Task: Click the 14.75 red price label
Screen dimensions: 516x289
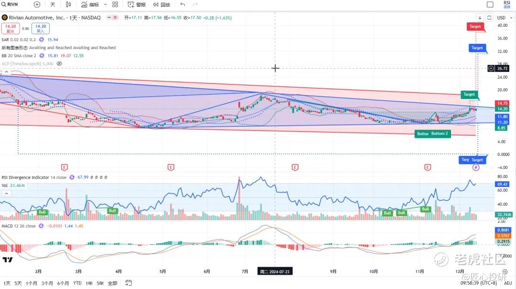Action: (x=502, y=103)
